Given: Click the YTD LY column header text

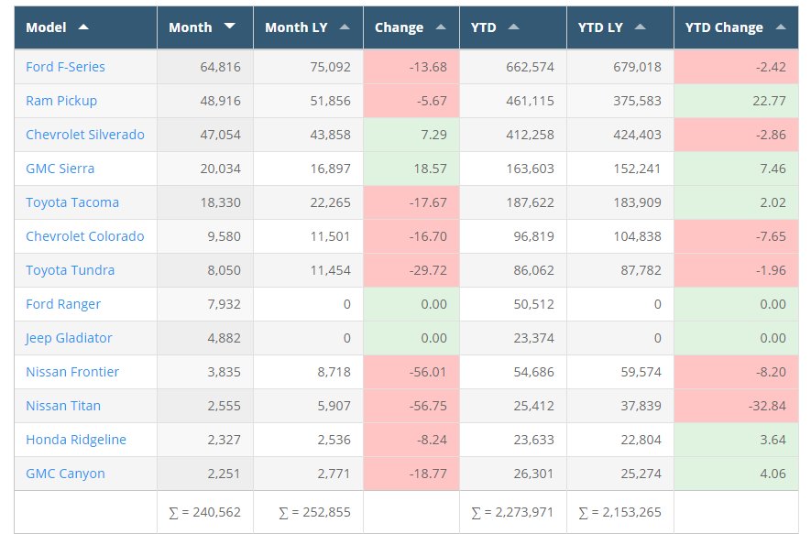Looking at the screenshot, I should tap(600, 27).
